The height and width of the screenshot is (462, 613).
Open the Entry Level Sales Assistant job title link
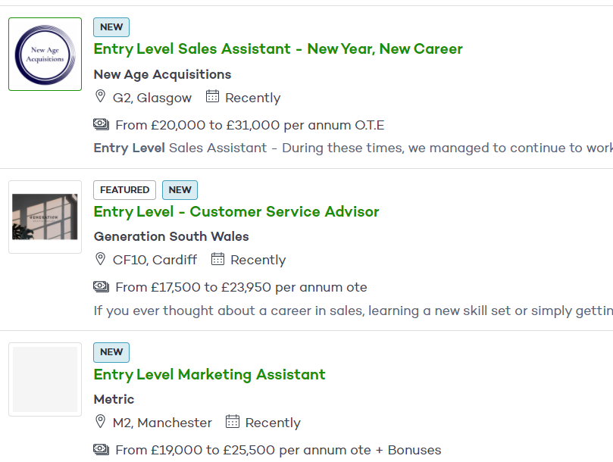click(x=278, y=49)
